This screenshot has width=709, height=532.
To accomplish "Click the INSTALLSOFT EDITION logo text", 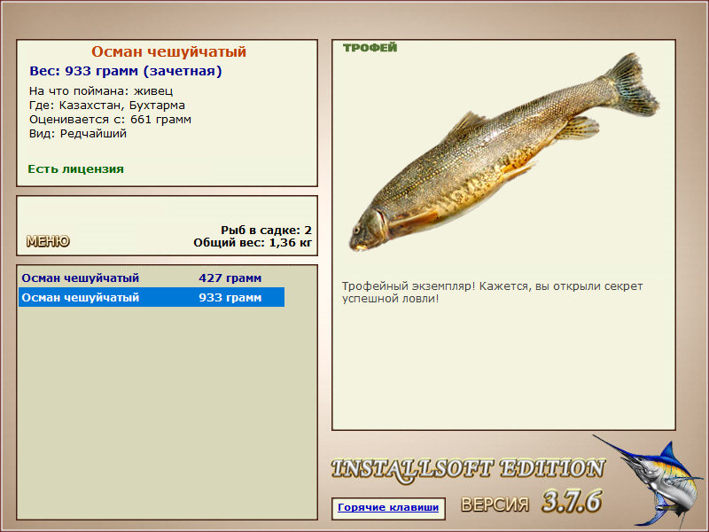I will point(468,469).
